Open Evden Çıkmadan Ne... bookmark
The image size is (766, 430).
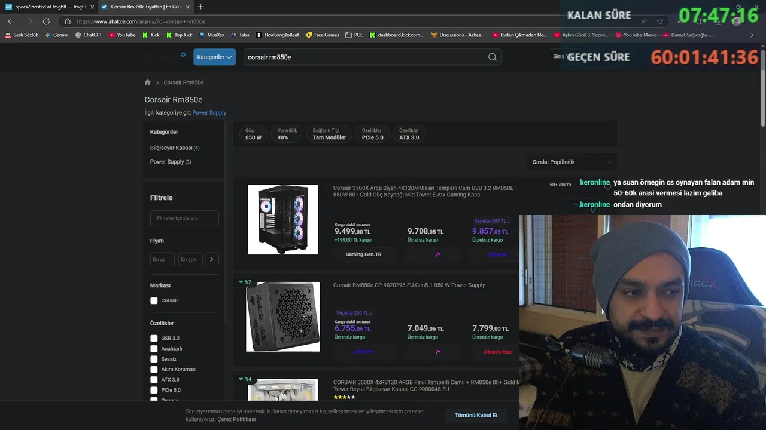519,35
